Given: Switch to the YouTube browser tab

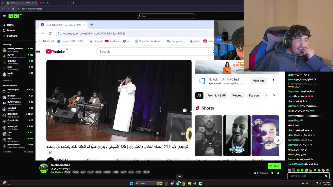Looking at the screenshot, I should tap(54, 3).
